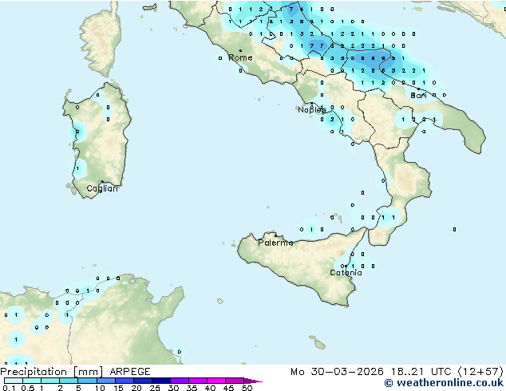This screenshot has height=391, width=506.
Task: Select the Bari city label
Action: [x=418, y=95]
